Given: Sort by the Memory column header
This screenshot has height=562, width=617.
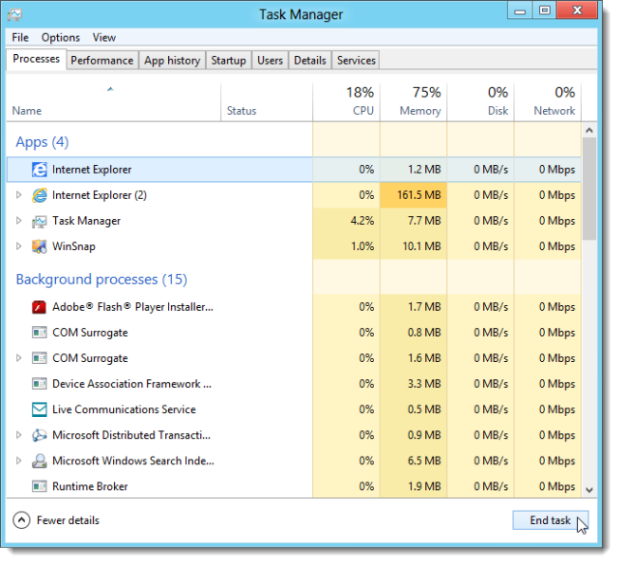Looking at the screenshot, I should click(414, 102).
